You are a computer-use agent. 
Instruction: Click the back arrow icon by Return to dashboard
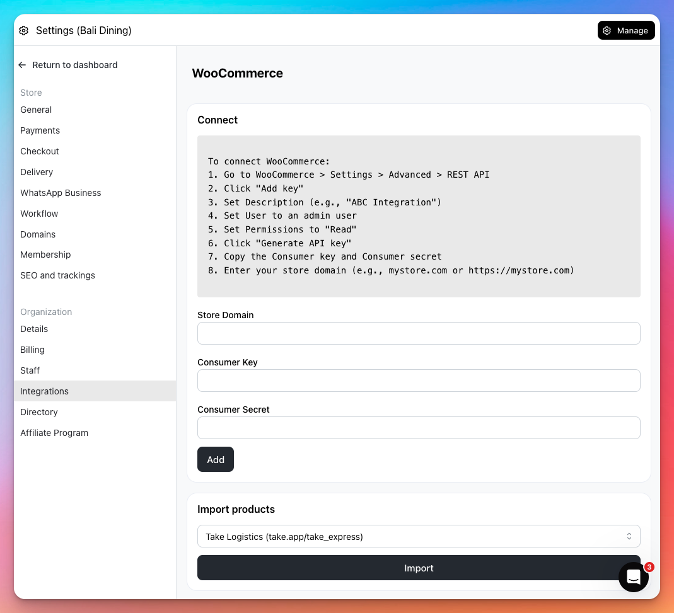tap(22, 65)
